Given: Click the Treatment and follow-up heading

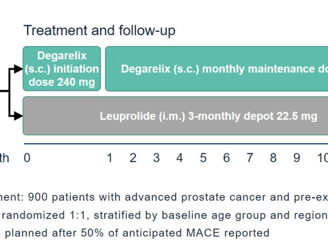Looking at the screenshot, I should 99,31.
